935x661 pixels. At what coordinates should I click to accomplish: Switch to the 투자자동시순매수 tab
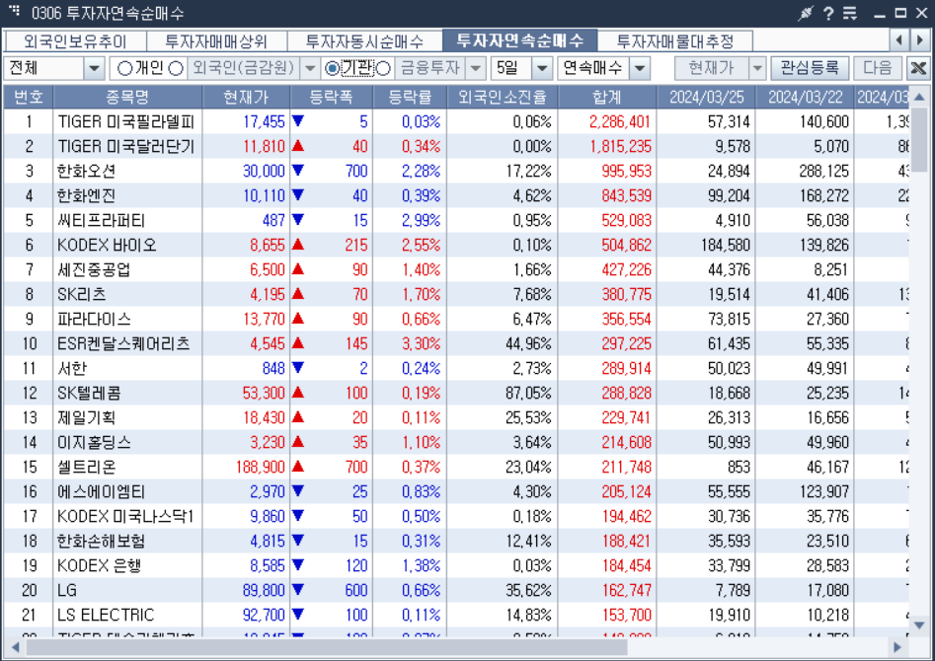[364, 41]
